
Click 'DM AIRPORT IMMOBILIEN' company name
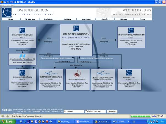22,35
